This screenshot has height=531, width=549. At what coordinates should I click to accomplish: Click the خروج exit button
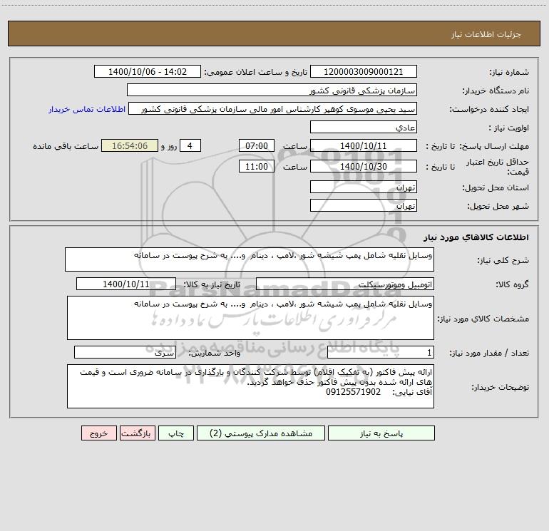point(98,433)
